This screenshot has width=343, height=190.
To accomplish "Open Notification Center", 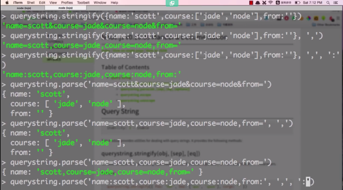I will (336, 2).
